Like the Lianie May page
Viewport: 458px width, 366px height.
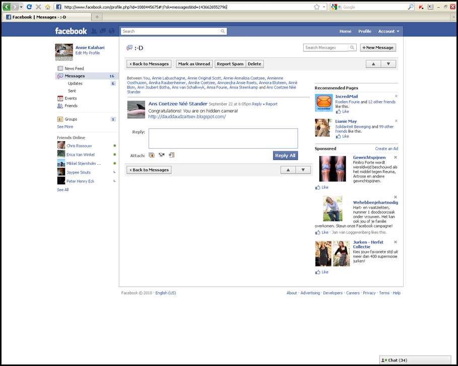tap(342, 136)
